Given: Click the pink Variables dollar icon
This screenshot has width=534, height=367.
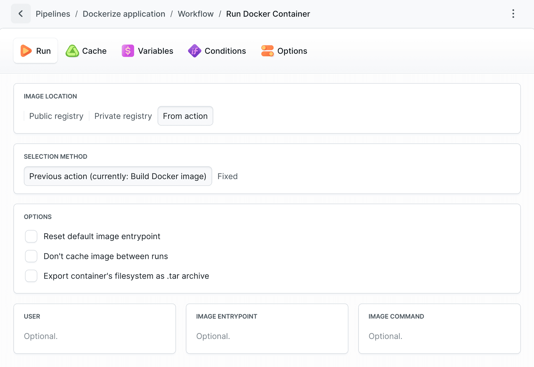Looking at the screenshot, I should [x=128, y=51].
